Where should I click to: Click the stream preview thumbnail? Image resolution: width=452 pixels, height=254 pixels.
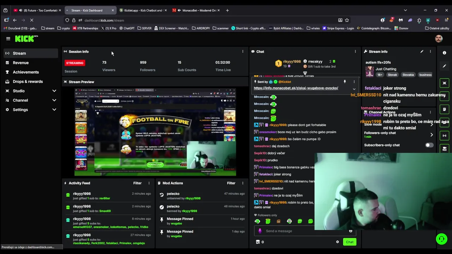point(155,132)
